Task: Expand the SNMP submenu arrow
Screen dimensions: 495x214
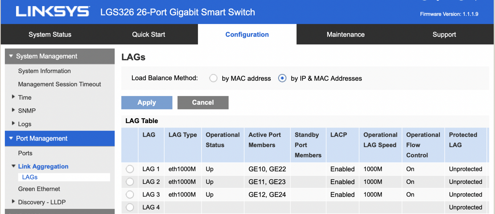Action: click(x=13, y=110)
